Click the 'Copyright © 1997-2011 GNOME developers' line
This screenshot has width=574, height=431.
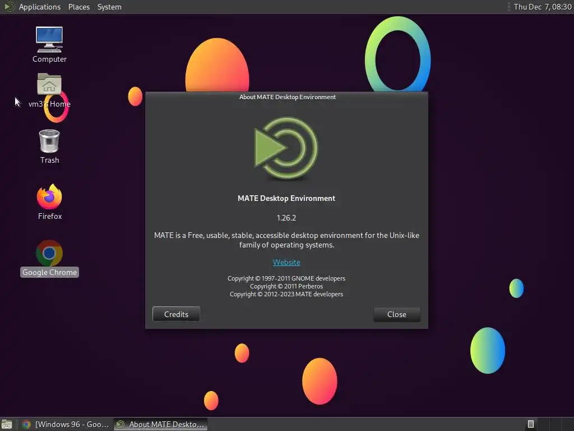point(286,278)
